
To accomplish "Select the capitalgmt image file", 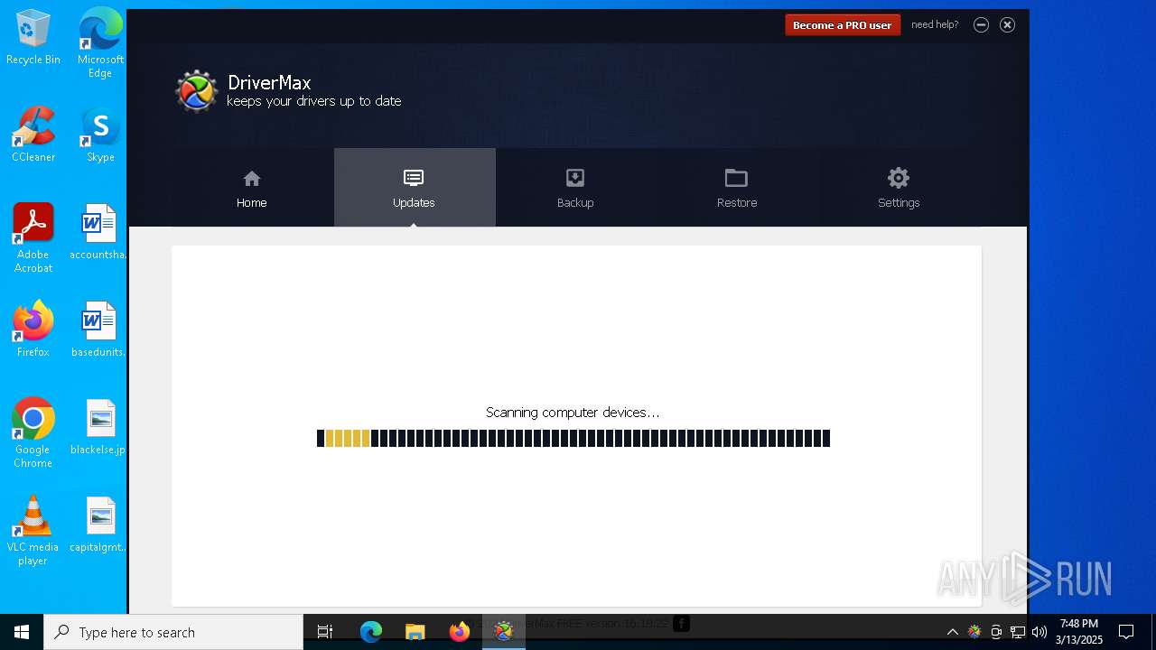I will 98,525.
